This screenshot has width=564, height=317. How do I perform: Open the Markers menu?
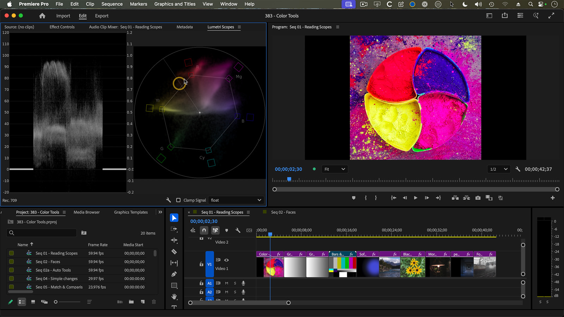tap(139, 4)
